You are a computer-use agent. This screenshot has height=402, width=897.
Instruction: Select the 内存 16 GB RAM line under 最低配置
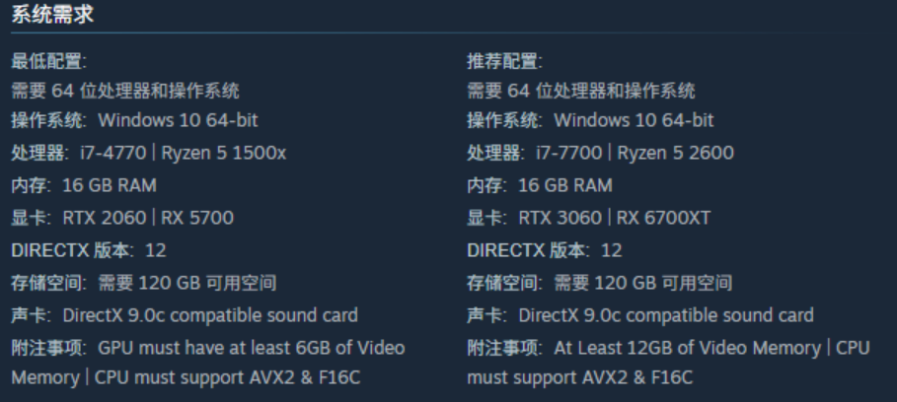point(84,185)
